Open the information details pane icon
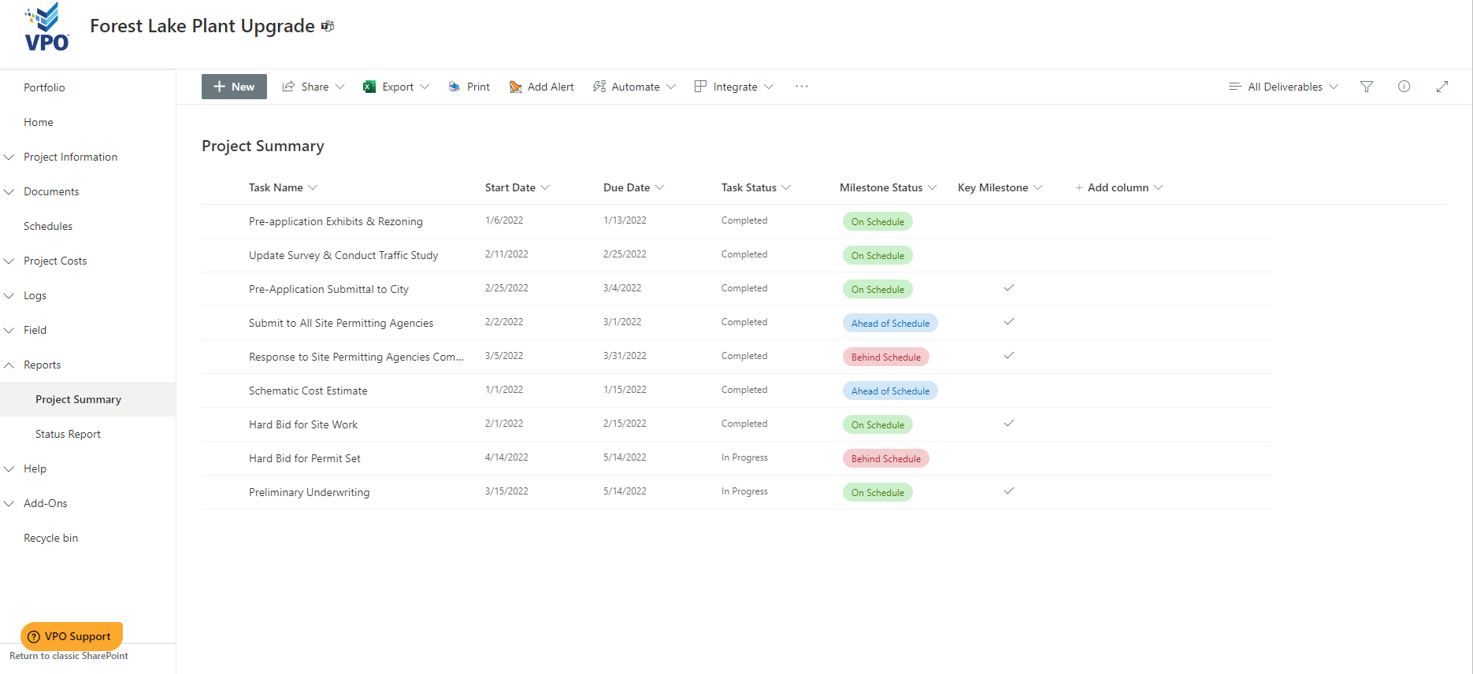This screenshot has height=674, width=1473. click(1404, 87)
